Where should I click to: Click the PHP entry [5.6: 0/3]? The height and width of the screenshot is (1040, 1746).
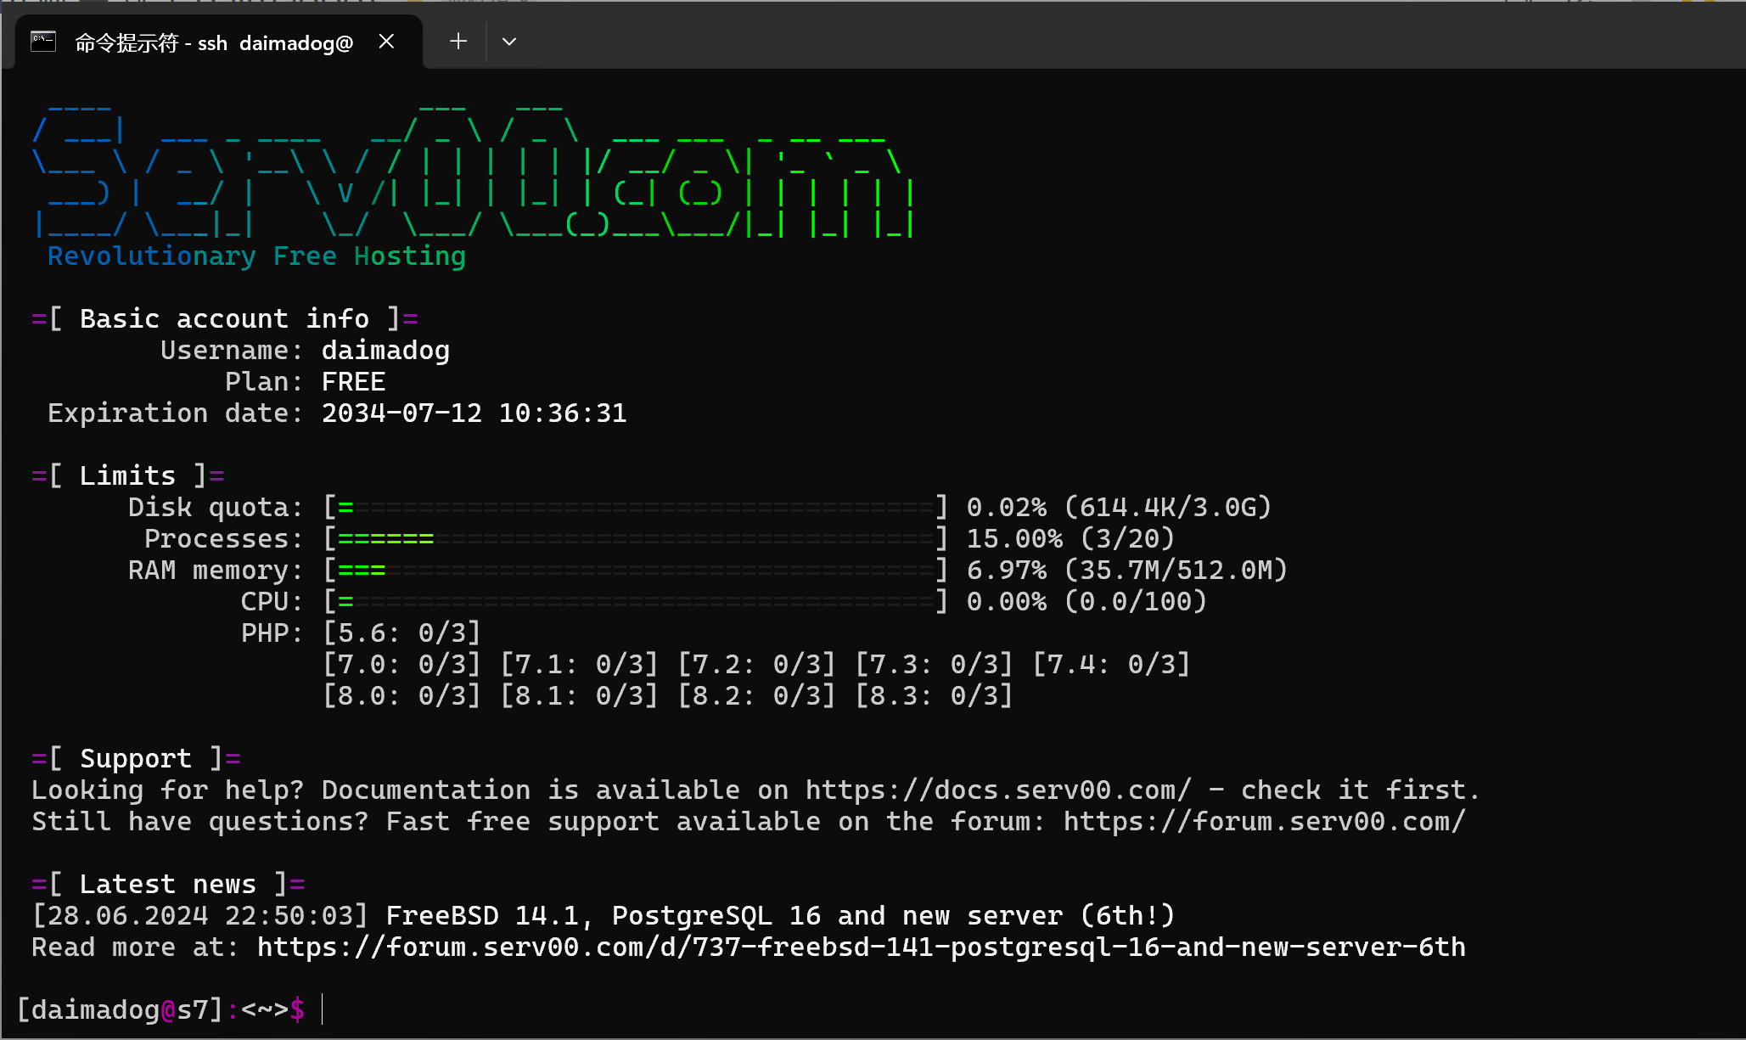click(402, 632)
